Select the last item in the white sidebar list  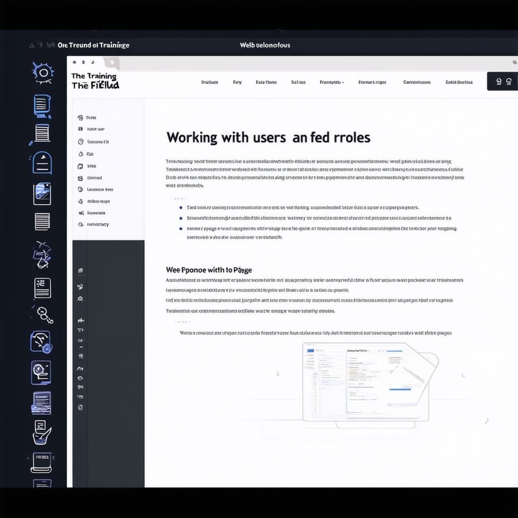pos(97,224)
